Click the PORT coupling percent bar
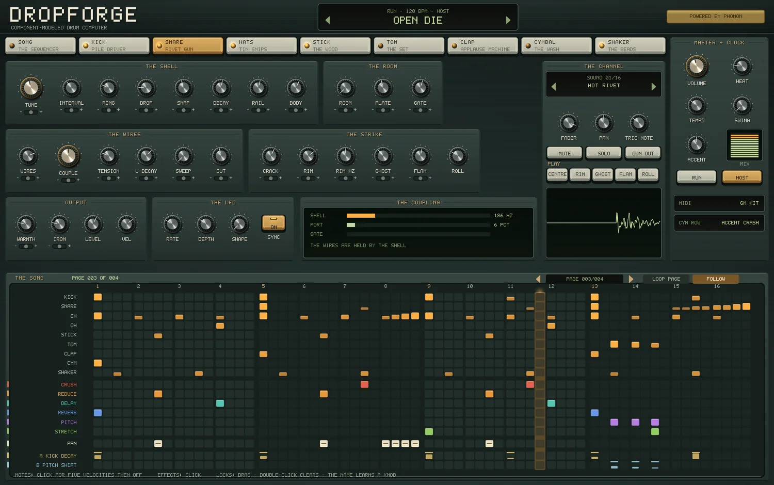 [x=418, y=225]
